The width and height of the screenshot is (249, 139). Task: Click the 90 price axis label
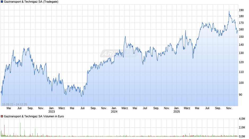[241, 95]
